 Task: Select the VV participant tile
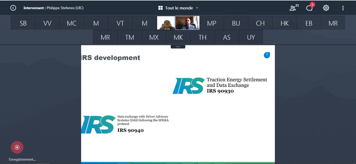click(x=47, y=23)
